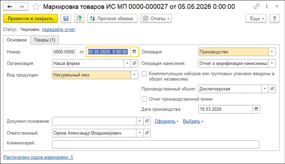
Task: Go forward with the right arrow button
Action: point(22,7)
